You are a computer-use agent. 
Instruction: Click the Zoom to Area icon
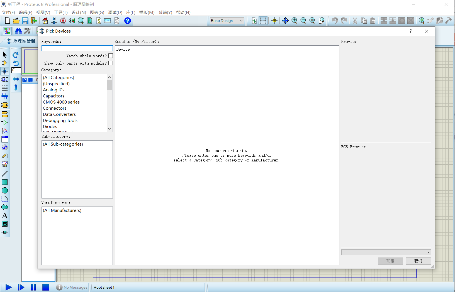pyautogui.click(x=322, y=21)
